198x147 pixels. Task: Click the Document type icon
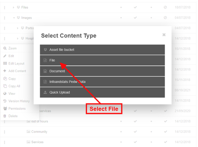[x=45, y=71]
